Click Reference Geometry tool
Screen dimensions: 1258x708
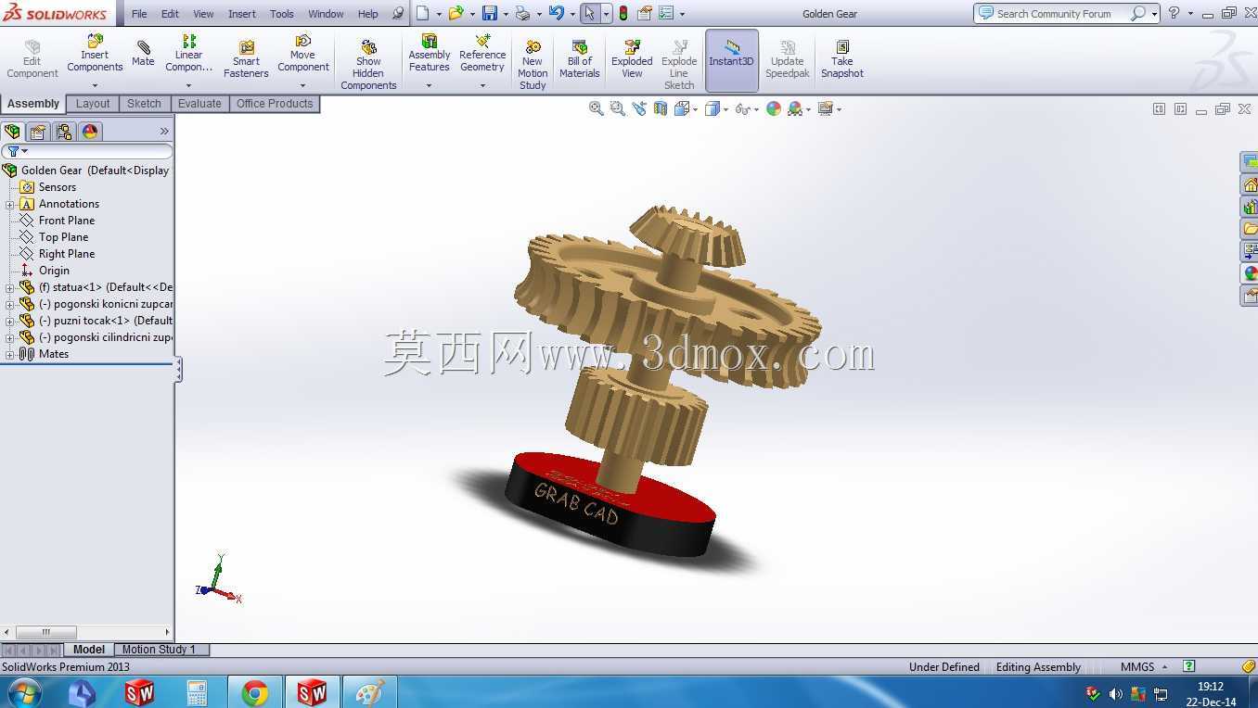pos(482,54)
